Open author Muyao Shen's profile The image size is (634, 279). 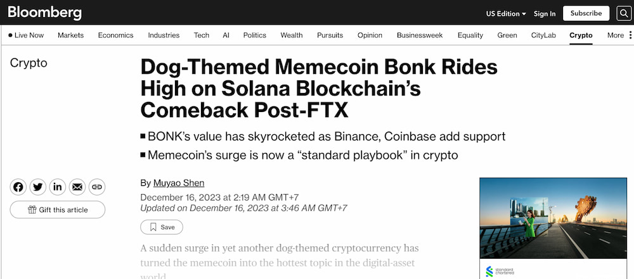click(179, 183)
